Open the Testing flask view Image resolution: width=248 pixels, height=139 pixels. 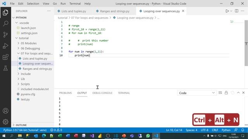pyautogui.click(x=5, y=68)
